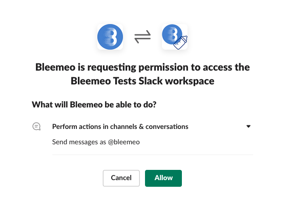Select the 'Send messages as @bleemeo' text
Screen dimensions: 290x219
pyautogui.click(x=96, y=142)
